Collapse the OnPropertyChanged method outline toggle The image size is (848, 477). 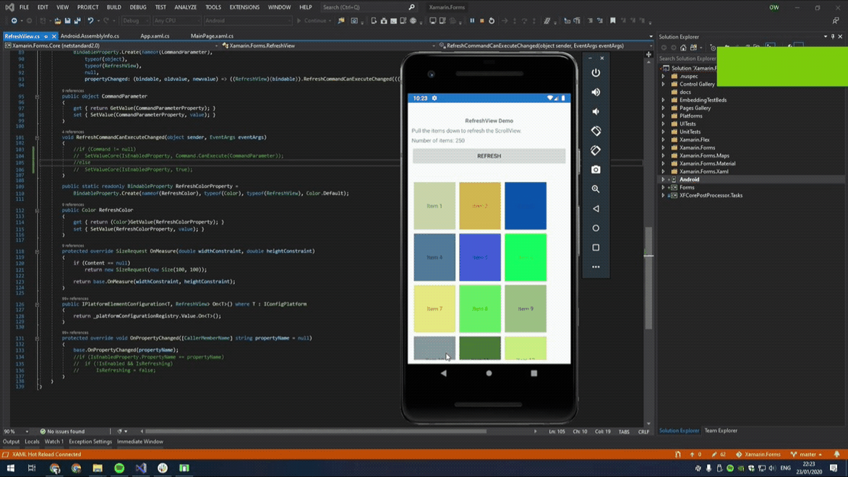[x=37, y=338]
